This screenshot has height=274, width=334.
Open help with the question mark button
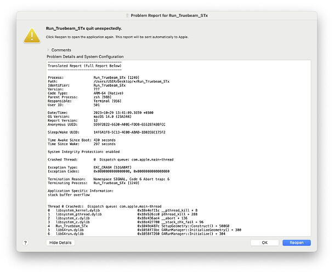pyautogui.click(x=25, y=243)
